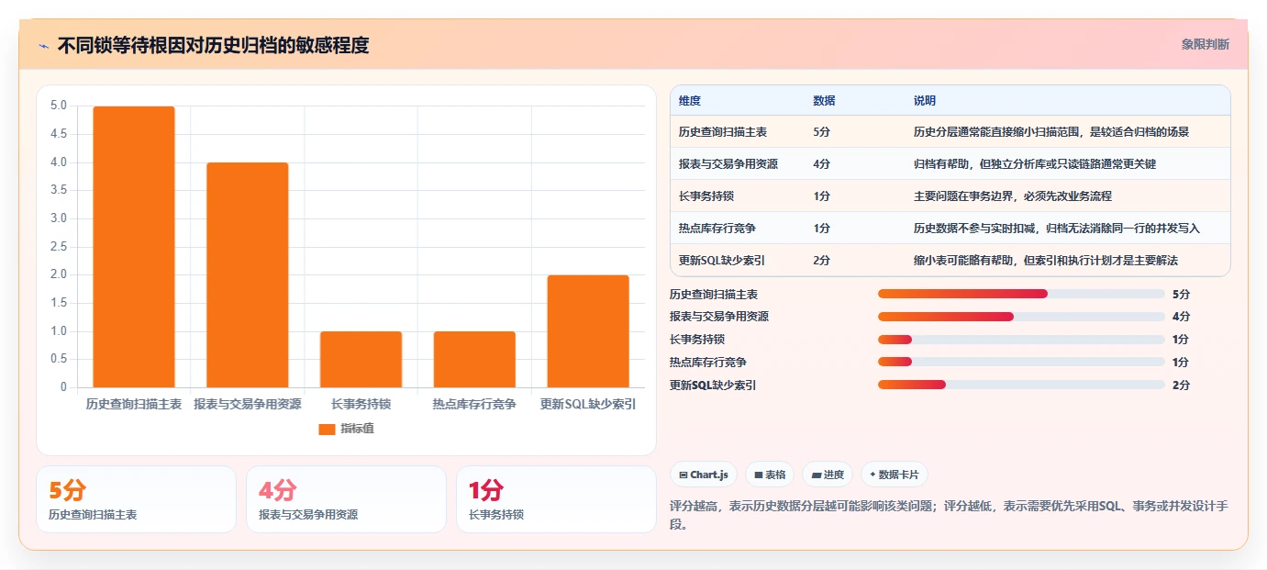
Task: Click the 象限判断 label in the header
Action: tap(1205, 44)
